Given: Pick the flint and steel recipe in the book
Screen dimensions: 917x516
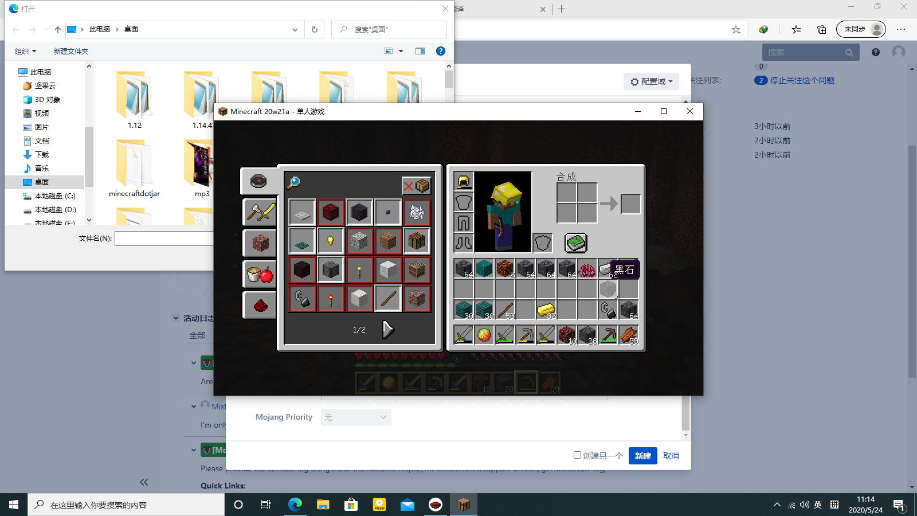Looking at the screenshot, I should pyautogui.click(x=302, y=298).
